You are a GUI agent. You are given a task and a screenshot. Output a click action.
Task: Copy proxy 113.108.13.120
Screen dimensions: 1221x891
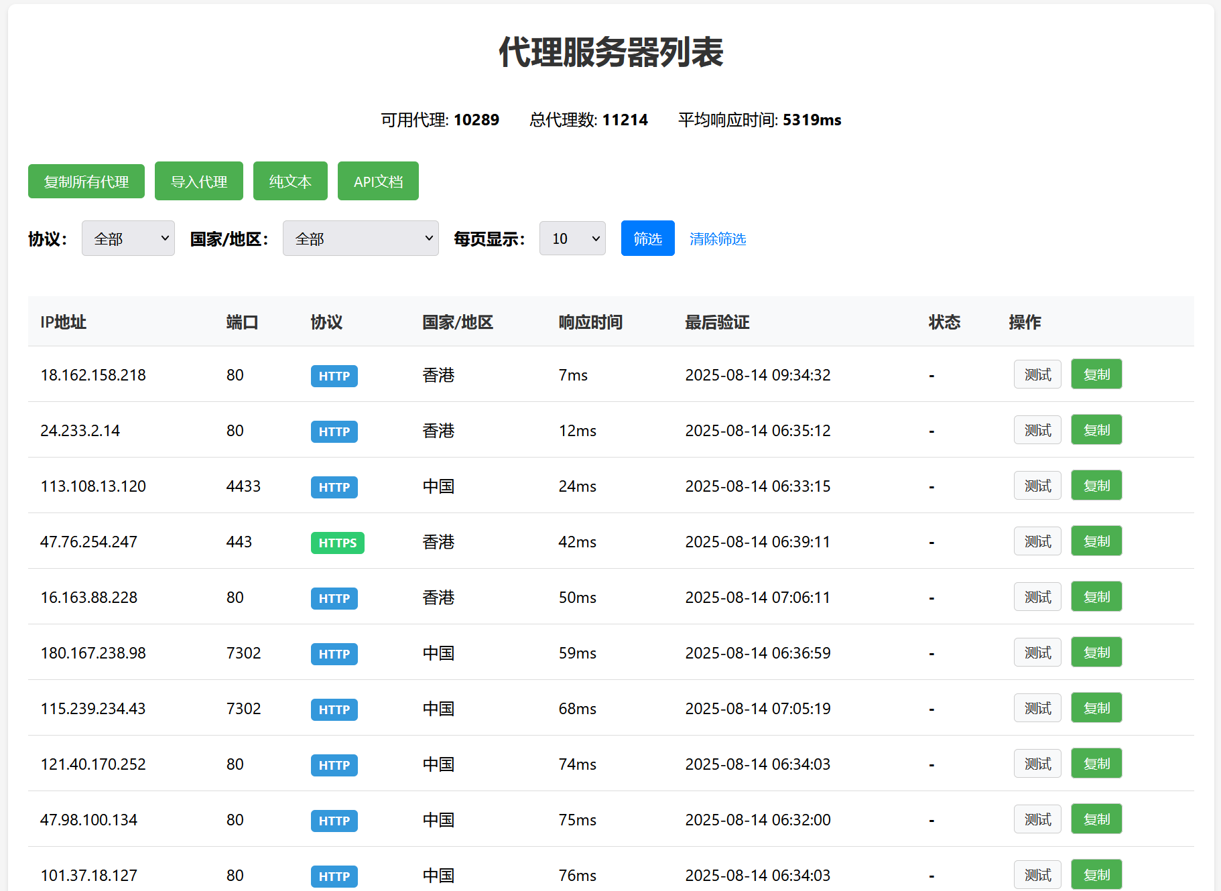tap(1096, 486)
